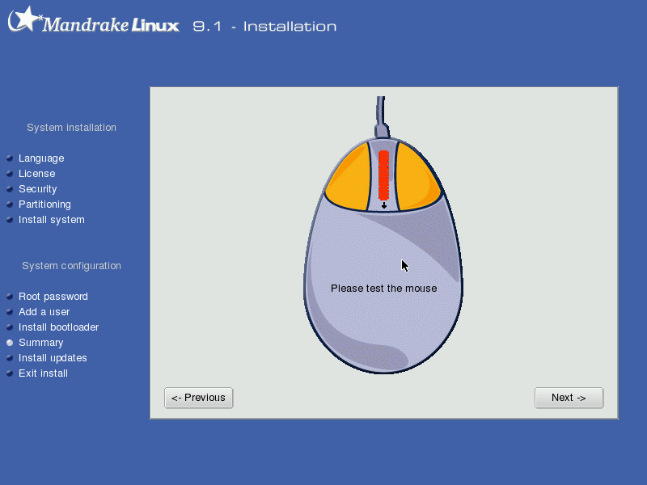Click the left orange mouse button graphic
The image size is (647, 485).
349,177
